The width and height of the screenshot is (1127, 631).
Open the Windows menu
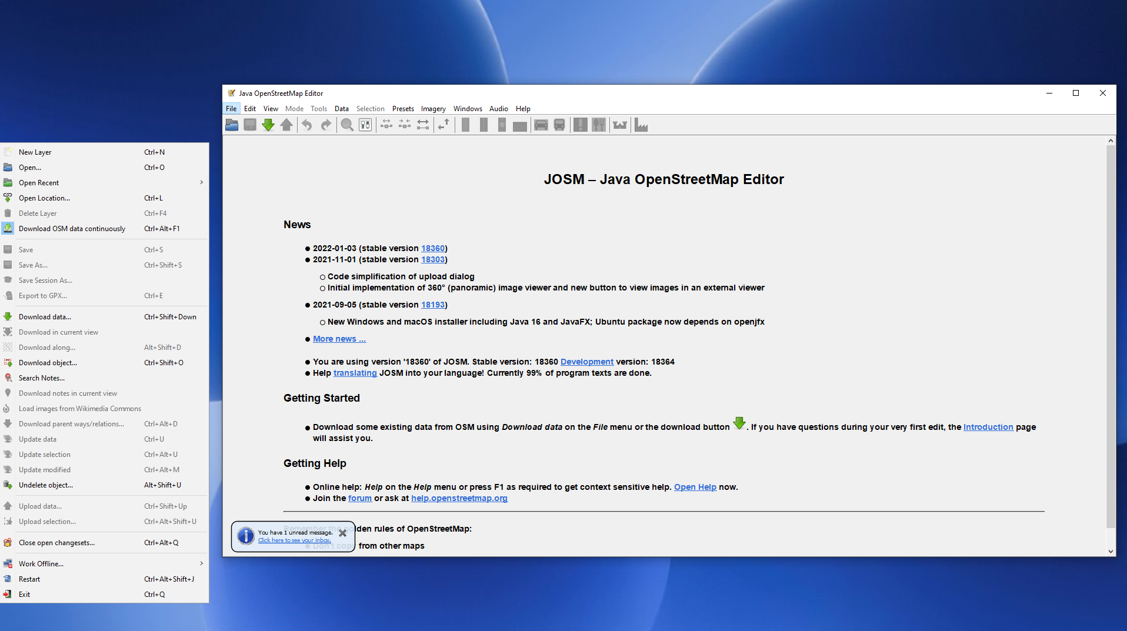pos(468,108)
